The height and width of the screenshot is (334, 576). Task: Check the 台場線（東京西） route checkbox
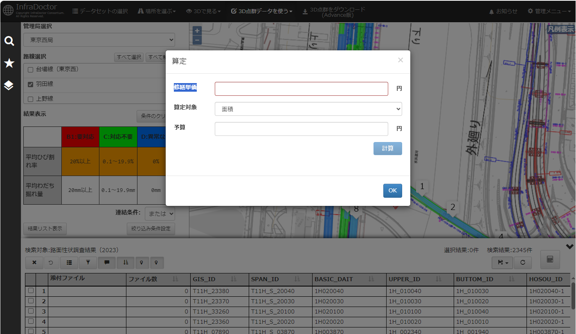click(x=30, y=70)
